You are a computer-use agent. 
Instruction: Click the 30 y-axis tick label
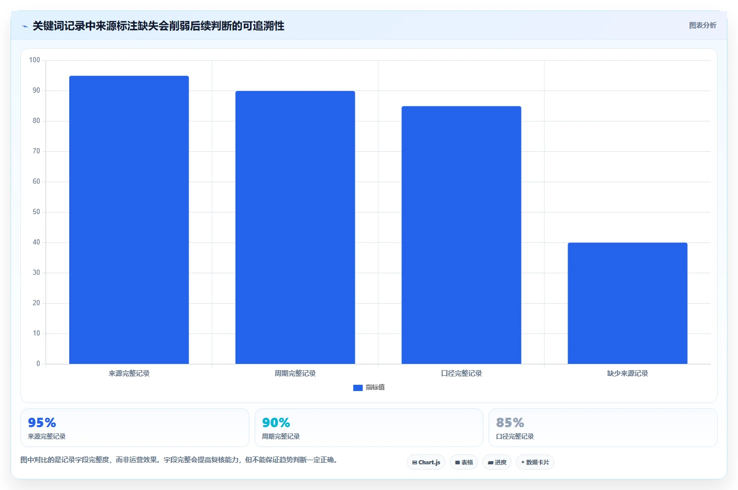(36, 273)
